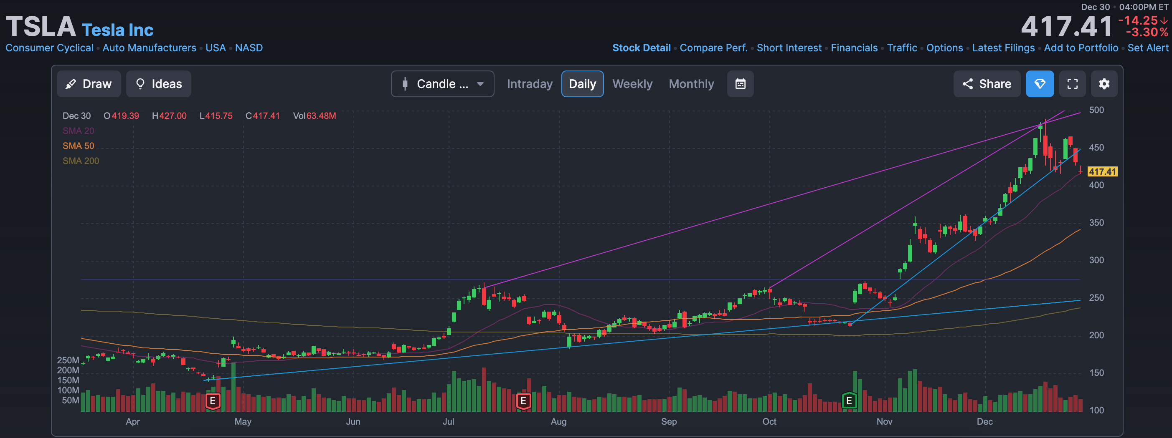This screenshot has width=1172, height=438.
Task: Click the share icon beside Share label
Action: tap(968, 84)
